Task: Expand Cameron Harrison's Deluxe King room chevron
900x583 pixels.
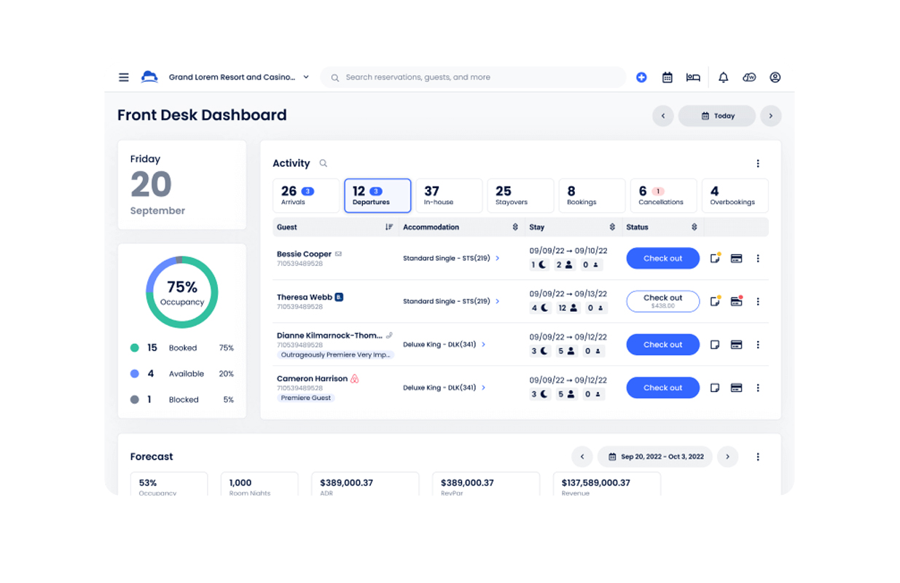Action: point(483,388)
